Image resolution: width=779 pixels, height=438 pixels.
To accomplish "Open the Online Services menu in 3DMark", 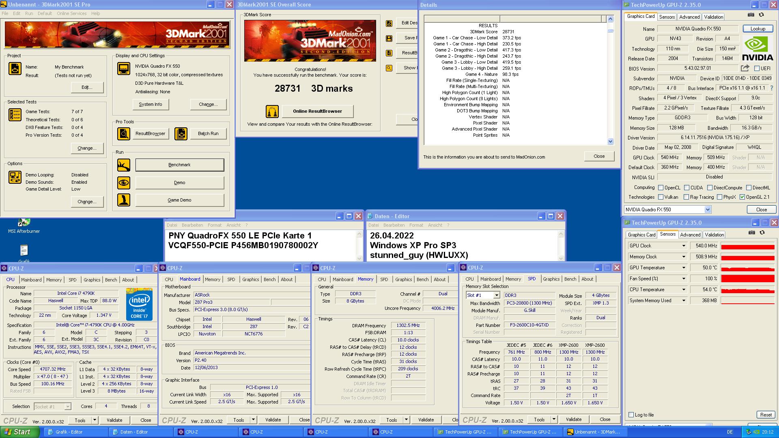I will [71, 13].
